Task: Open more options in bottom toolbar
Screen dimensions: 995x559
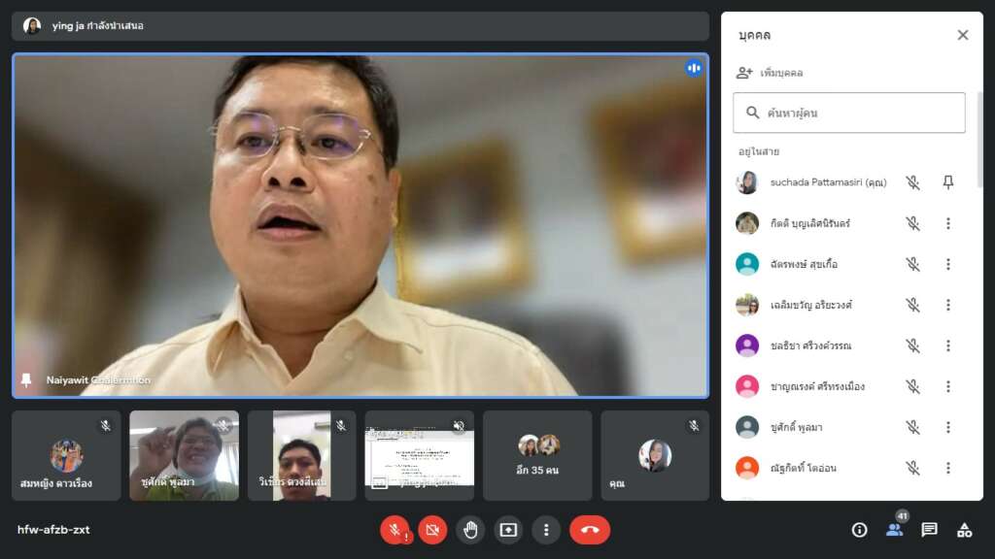Action: coord(546,530)
